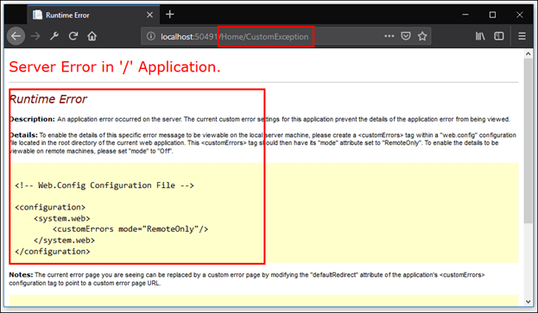Click the forward navigation arrow
This screenshot has height=313, width=538.
click(35, 36)
